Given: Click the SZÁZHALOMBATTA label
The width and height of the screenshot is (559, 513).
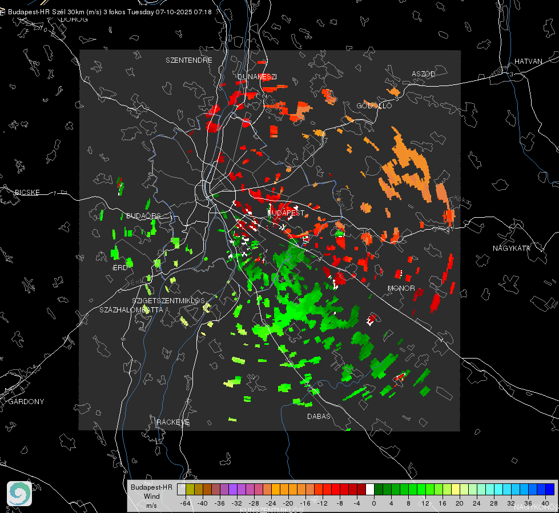Looking at the screenshot, I should point(131,310).
